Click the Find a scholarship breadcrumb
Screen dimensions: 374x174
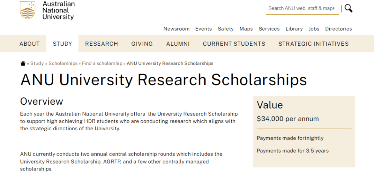(102, 63)
